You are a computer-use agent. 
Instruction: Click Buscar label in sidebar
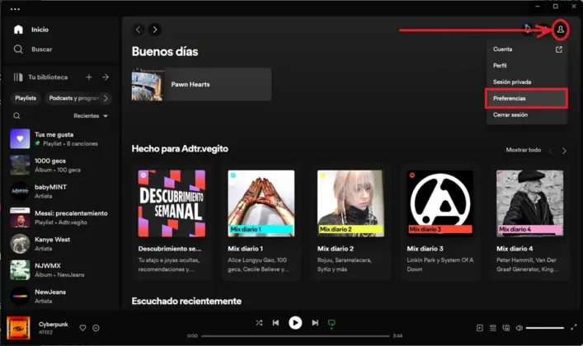(41, 49)
